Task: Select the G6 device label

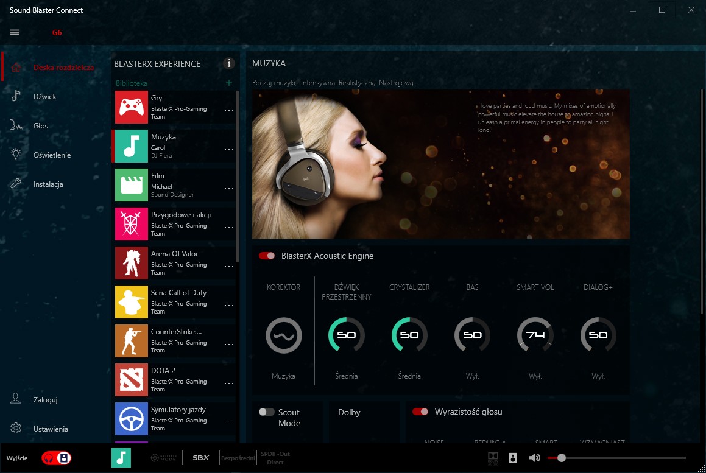Action: coord(57,32)
